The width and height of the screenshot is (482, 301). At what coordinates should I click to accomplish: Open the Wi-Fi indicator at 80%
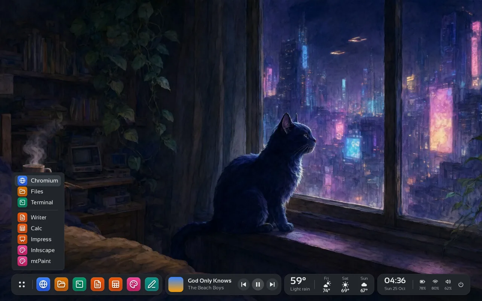coord(435,284)
